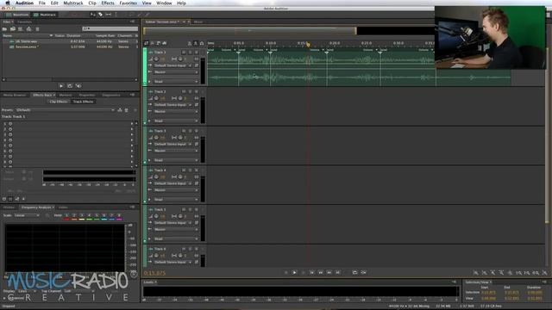
Task: Click Open File icon in Files panel
Action: click(5, 28)
